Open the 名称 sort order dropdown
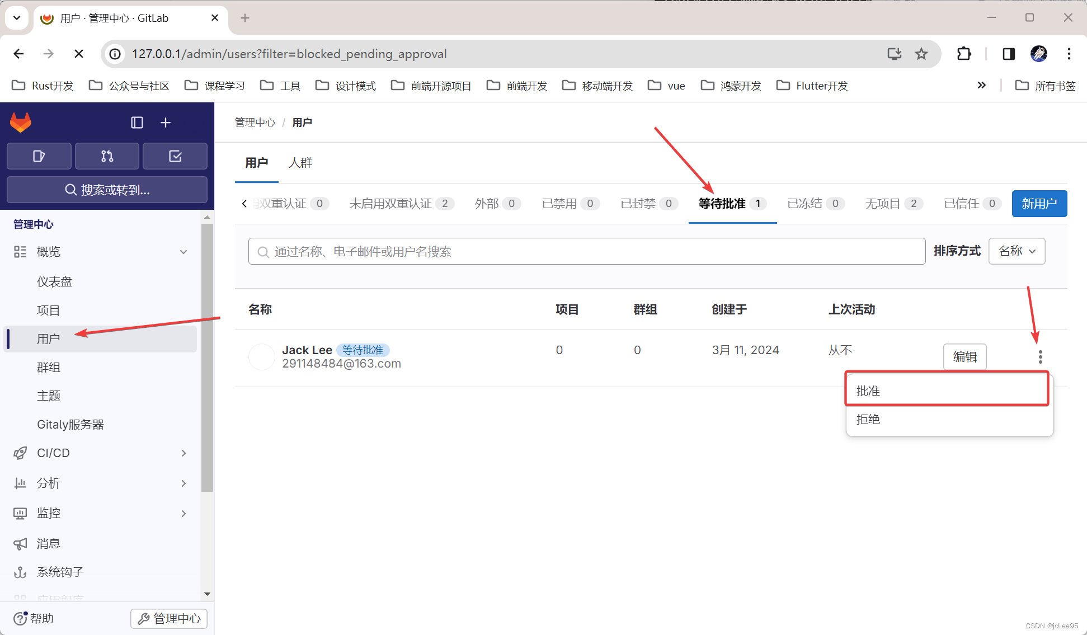Screen dimensions: 1087x635 coord(1017,251)
